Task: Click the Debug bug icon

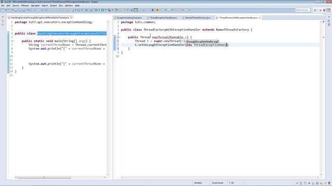Action: point(96,10)
